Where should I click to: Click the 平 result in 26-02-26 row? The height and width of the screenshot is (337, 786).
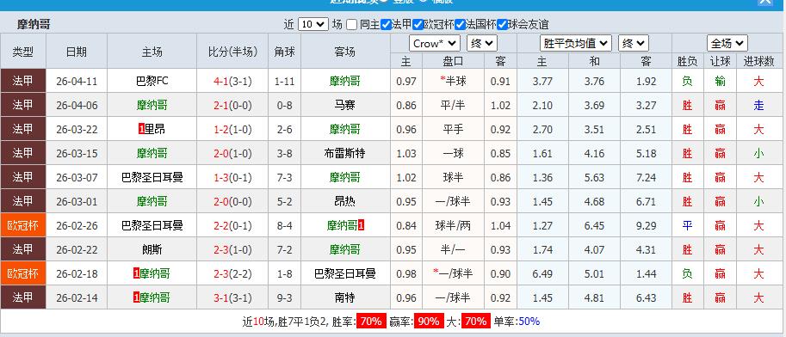pyautogui.click(x=687, y=226)
